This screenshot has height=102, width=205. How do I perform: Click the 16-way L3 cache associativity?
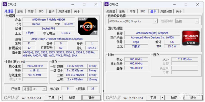click(x=93, y=79)
